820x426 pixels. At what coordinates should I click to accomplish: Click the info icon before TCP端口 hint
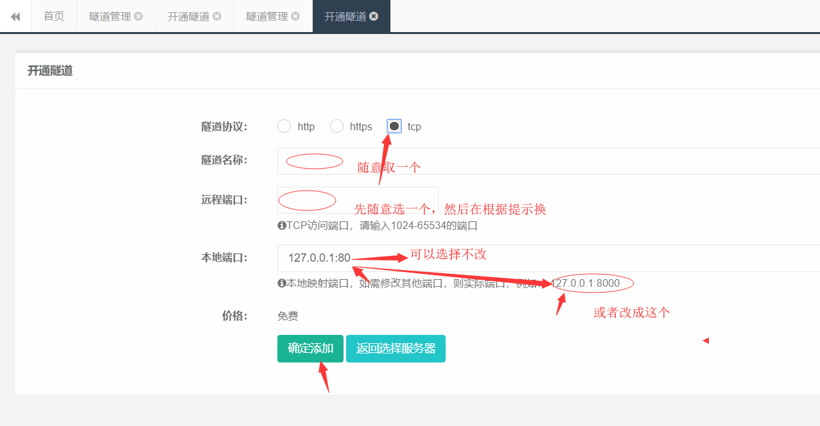[x=281, y=226]
